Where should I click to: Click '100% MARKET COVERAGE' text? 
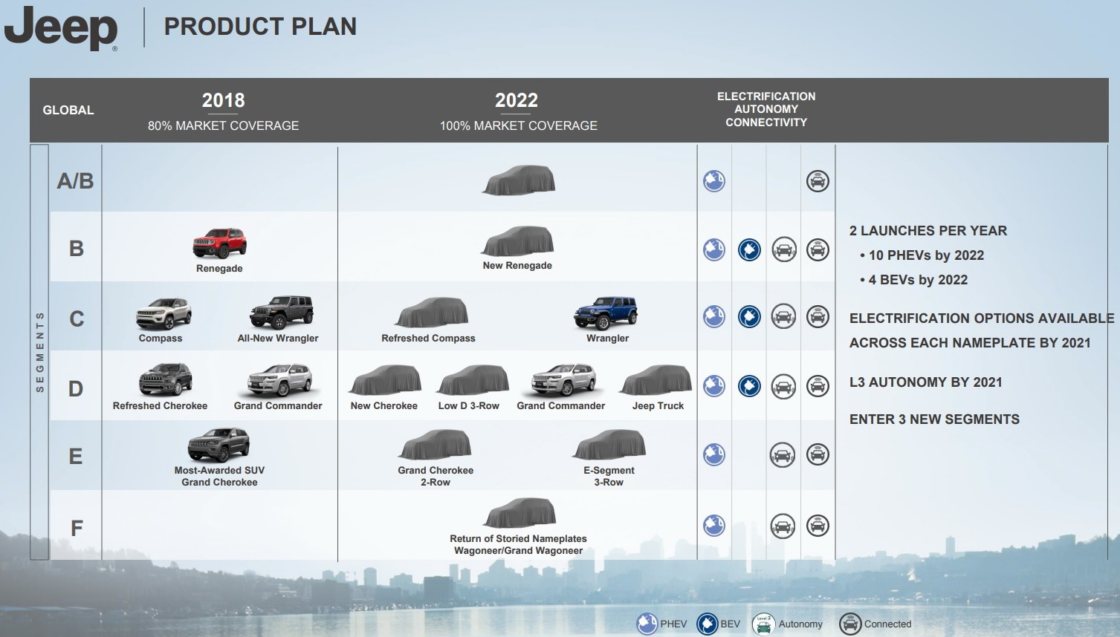pyautogui.click(x=518, y=126)
